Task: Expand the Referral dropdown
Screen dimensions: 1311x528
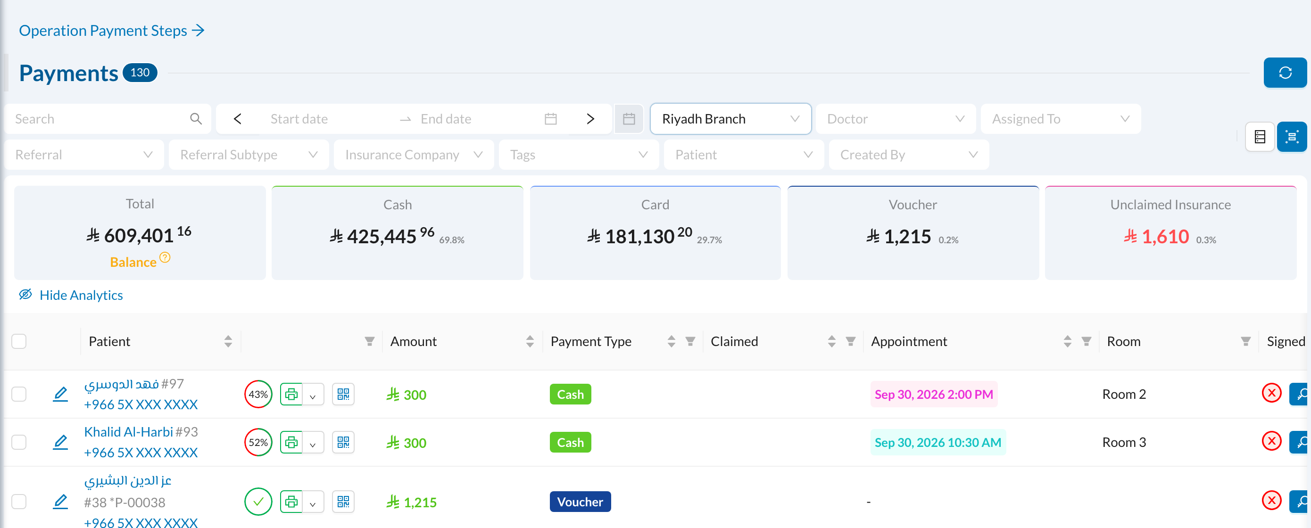Action: click(84, 155)
